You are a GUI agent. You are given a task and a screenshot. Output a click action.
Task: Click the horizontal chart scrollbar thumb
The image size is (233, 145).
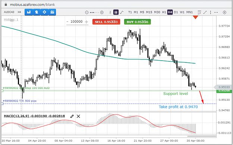[x=201, y=136]
